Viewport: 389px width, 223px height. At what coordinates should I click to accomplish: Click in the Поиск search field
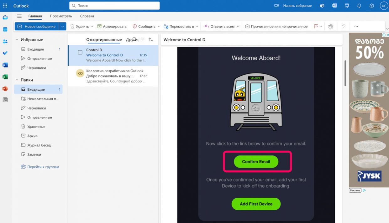tap(114, 6)
